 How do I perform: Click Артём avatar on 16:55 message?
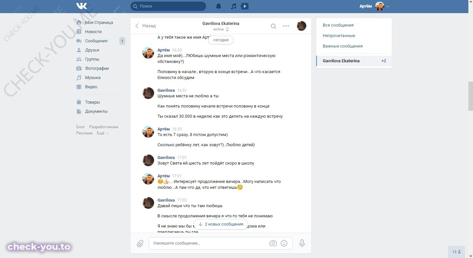[x=148, y=132]
